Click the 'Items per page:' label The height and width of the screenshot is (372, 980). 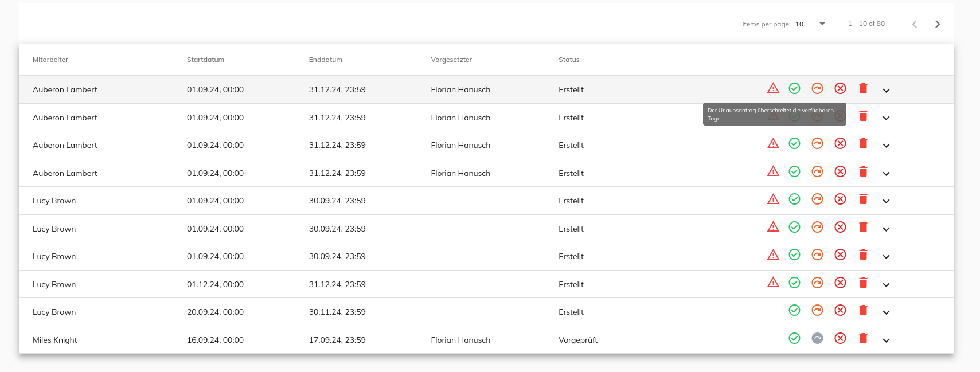point(766,24)
